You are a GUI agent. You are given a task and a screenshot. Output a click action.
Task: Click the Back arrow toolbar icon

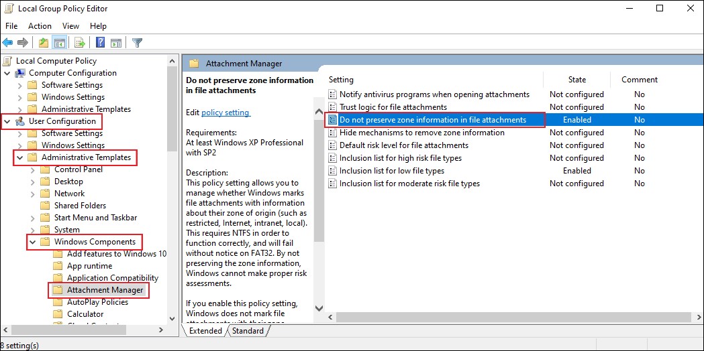7,43
